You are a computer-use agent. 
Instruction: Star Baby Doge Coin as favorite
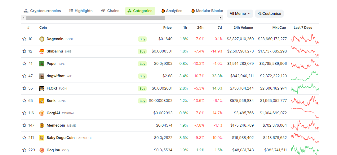pos(24,138)
